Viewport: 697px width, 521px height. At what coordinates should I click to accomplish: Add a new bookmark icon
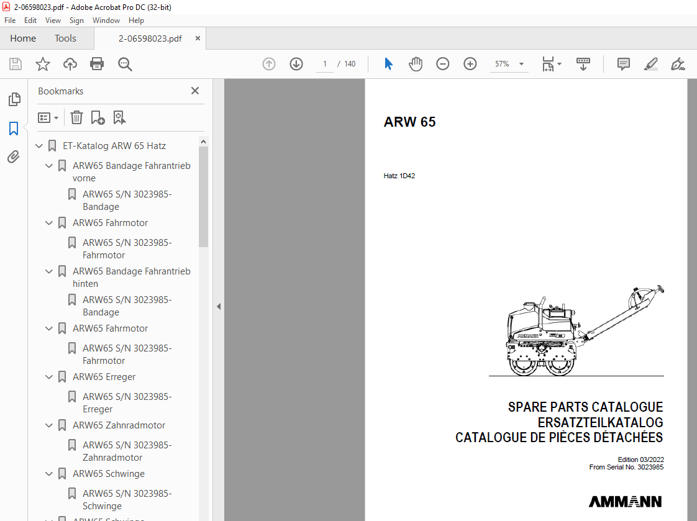tap(98, 118)
